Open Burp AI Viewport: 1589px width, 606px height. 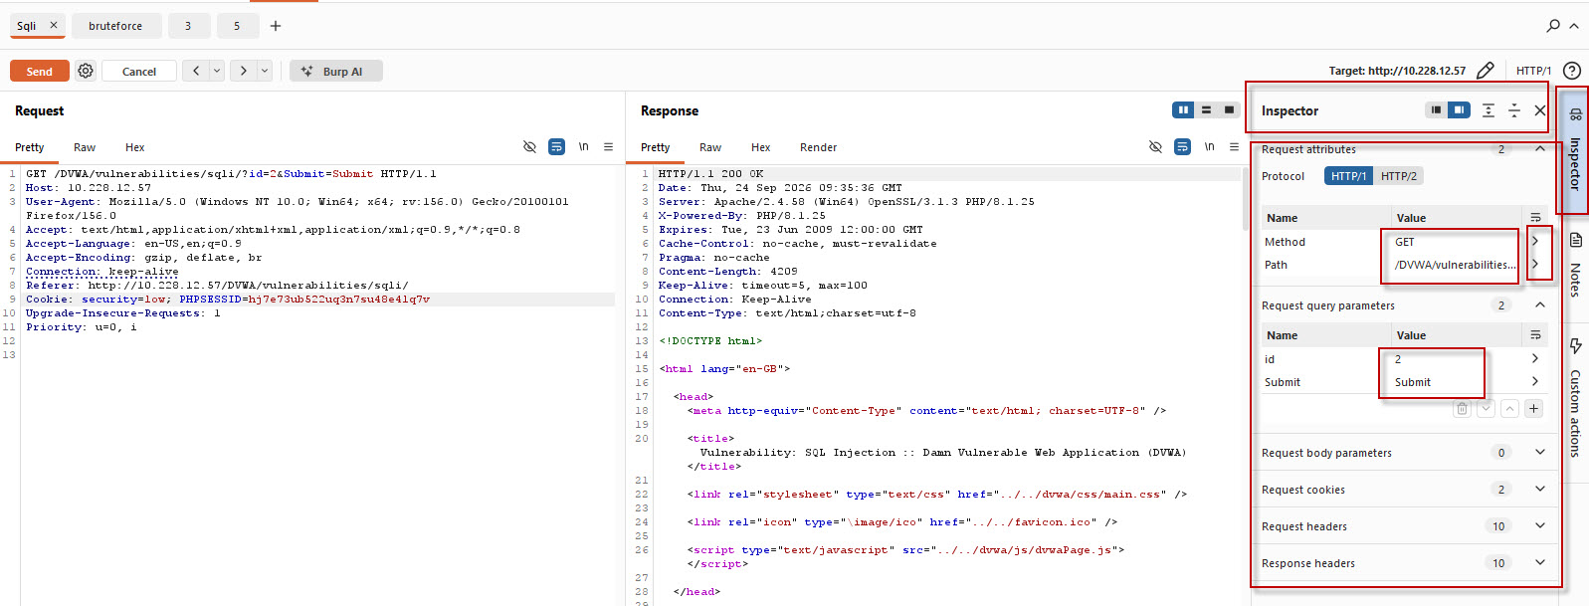point(336,71)
